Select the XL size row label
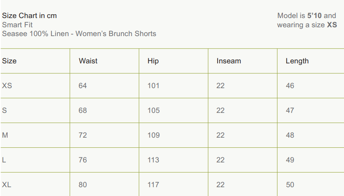Viewport: 344px width, 196px height. (x=7, y=185)
